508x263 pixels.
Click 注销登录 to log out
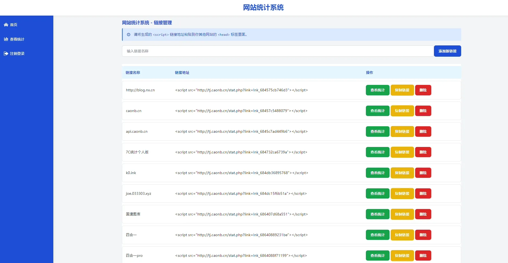[17, 53]
